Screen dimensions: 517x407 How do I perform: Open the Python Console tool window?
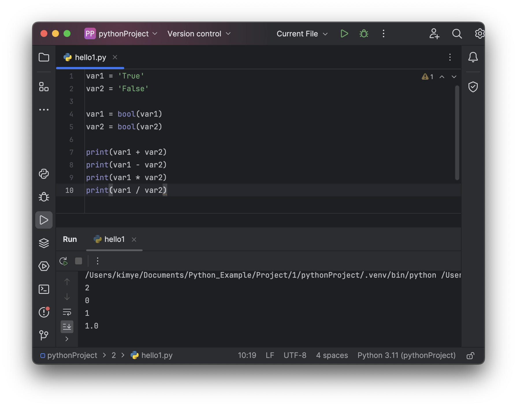pos(44,174)
